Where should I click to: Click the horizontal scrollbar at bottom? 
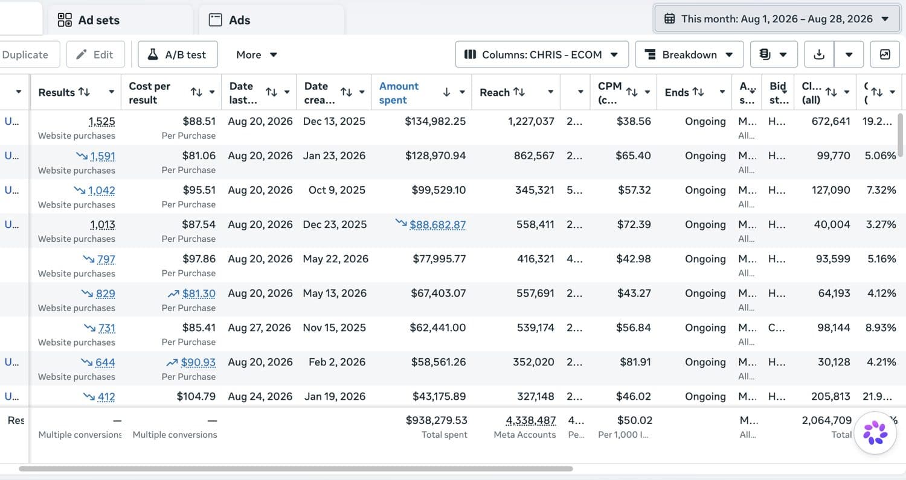click(x=295, y=469)
